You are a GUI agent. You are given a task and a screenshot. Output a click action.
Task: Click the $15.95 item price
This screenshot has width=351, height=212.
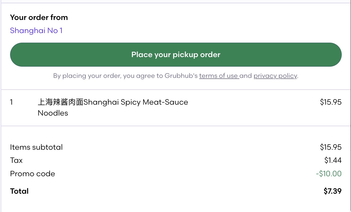point(331,102)
